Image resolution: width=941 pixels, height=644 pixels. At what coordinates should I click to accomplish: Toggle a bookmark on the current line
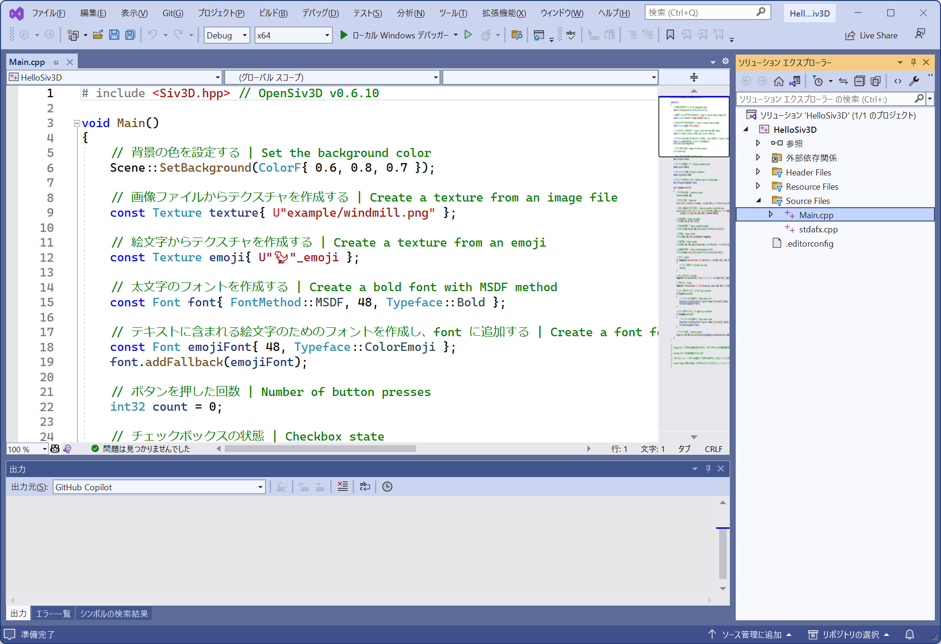(670, 35)
